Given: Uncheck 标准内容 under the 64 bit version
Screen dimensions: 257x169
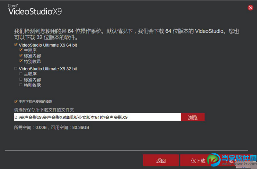Looking at the screenshot, I should coord(21,56).
